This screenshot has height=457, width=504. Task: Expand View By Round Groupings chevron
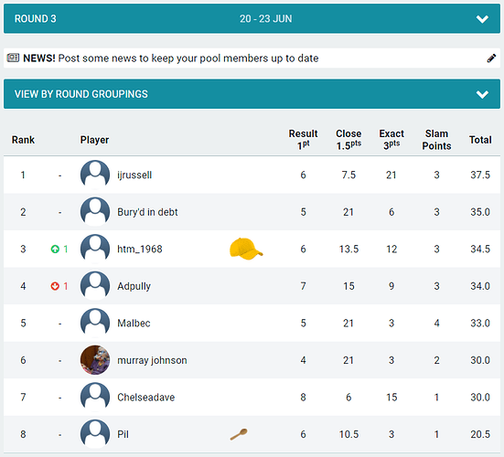point(482,94)
